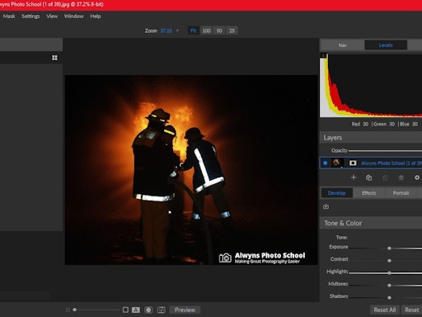Click the Contrast slider handle
Screen dimensions: 422x317
tap(389, 261)
